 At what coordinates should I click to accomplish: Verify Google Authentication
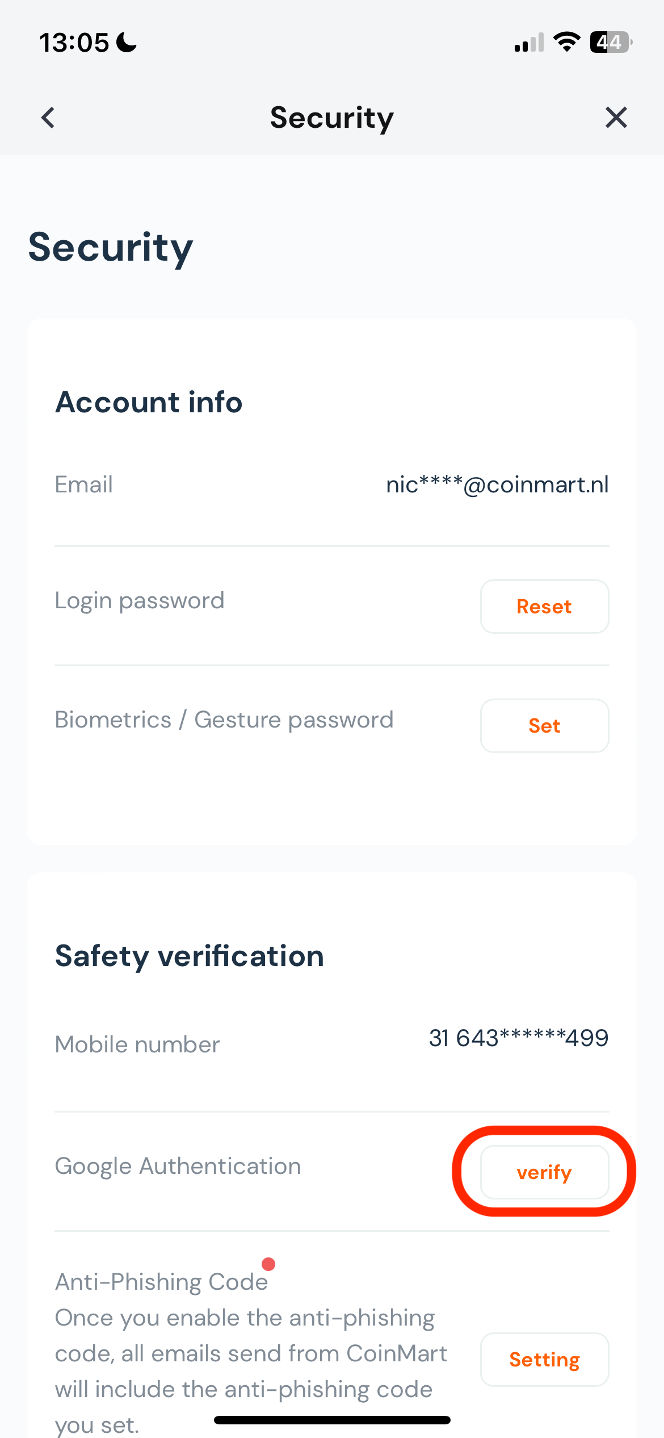(544, 1172)
